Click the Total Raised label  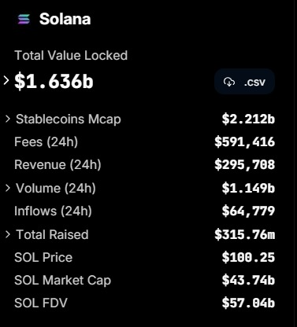point(52,234)
